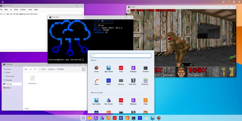Click the Puter logo in top bar
Screen dimensions: 242x121
3,2
